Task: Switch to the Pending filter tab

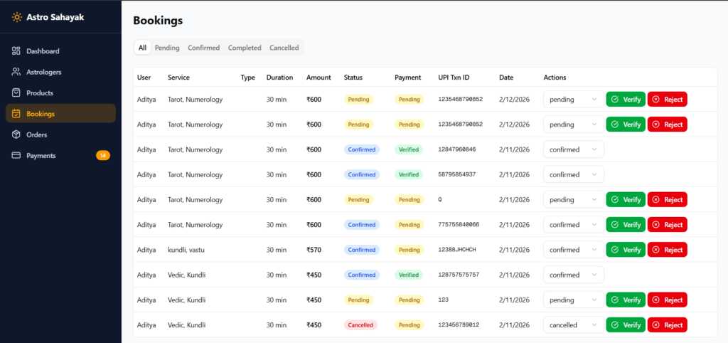Action: point(167,48)
